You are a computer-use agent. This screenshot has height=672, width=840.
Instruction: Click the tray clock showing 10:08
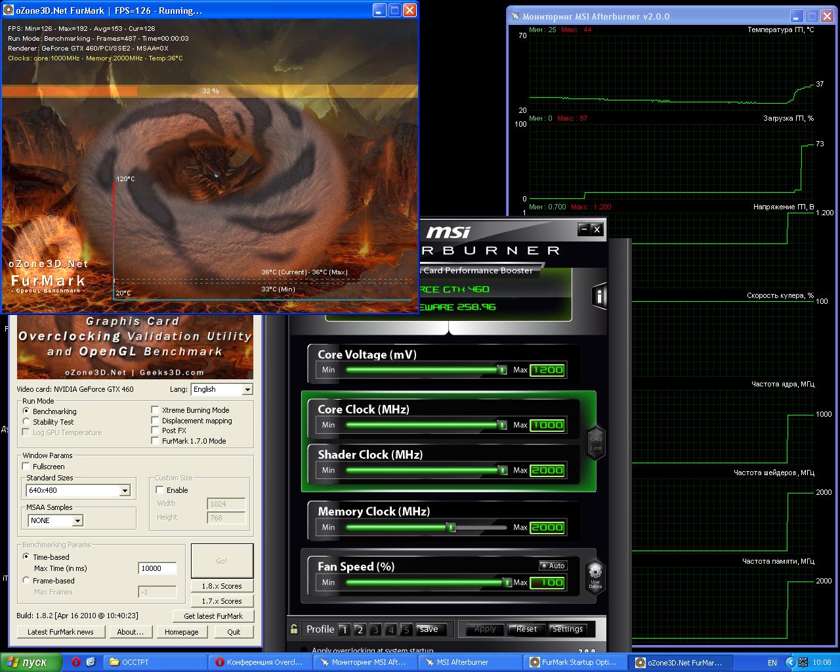[x=822, y=663]
